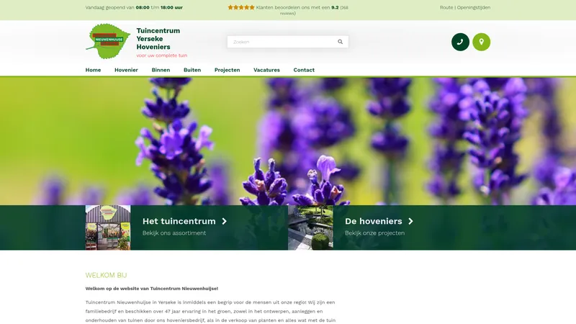Open the Het tuincentrum heading link

[x=179, y=221]
